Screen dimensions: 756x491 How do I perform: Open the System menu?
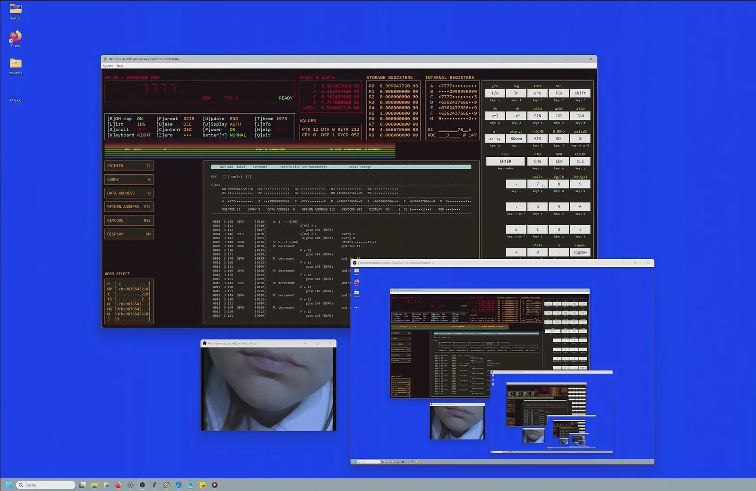(108, 66)
